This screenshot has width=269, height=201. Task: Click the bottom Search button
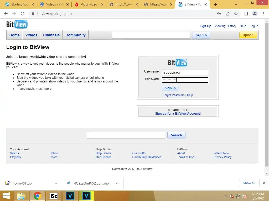[176, 135]
